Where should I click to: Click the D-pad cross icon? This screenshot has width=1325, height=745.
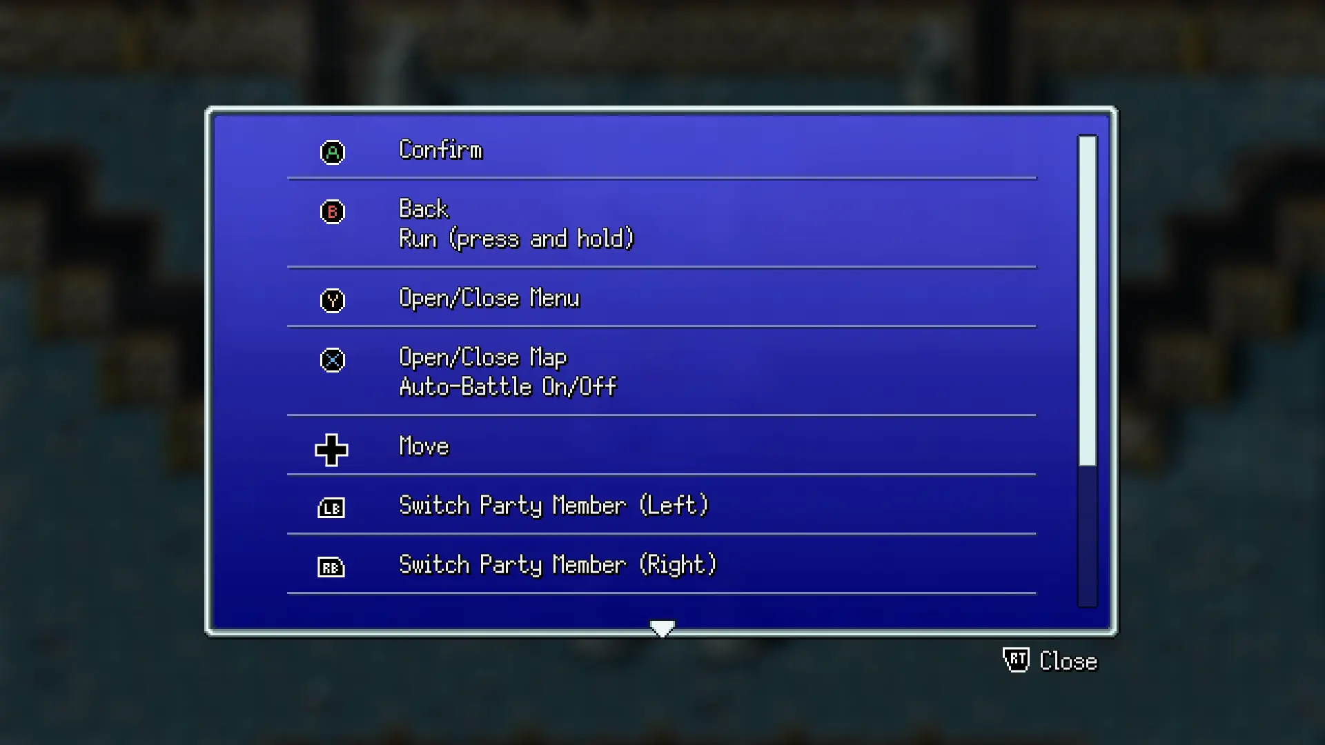tap(331, 450)
